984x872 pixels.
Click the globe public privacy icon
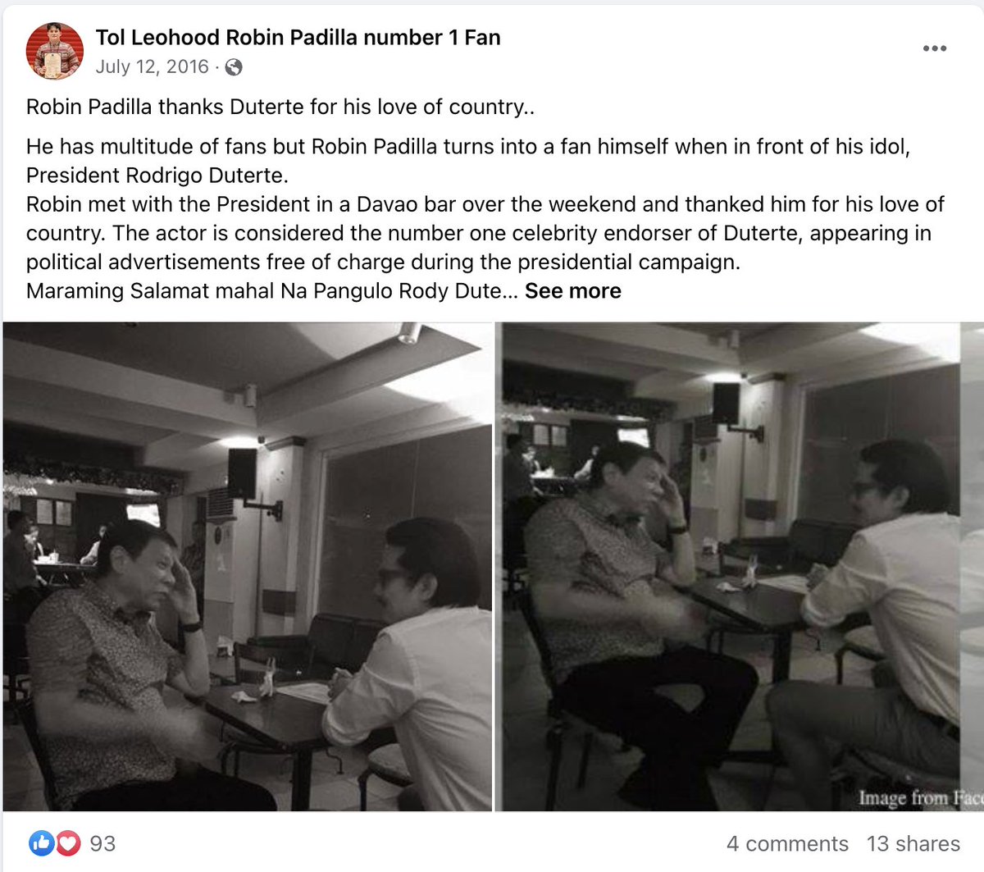pyautogui.click(x=234, y=67)
